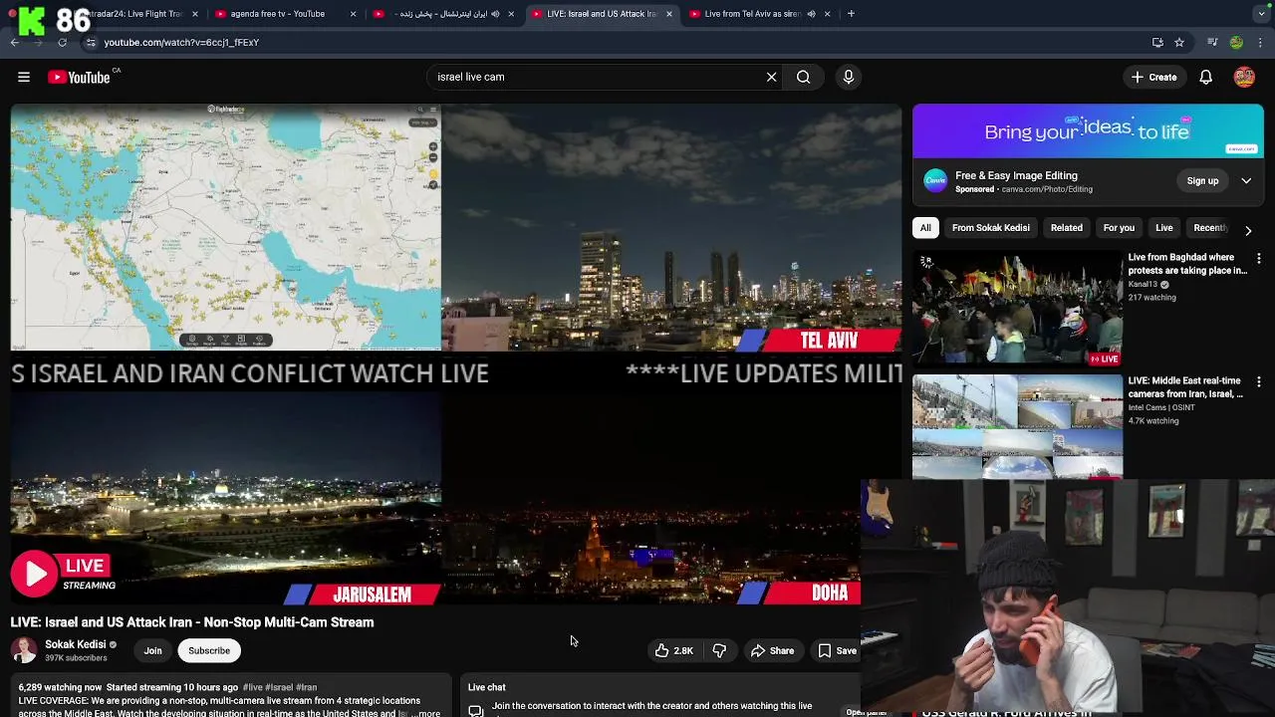Screen dimensions: 1275x717
Task: Open the Kanal13 channel name
Action: 1142,284
